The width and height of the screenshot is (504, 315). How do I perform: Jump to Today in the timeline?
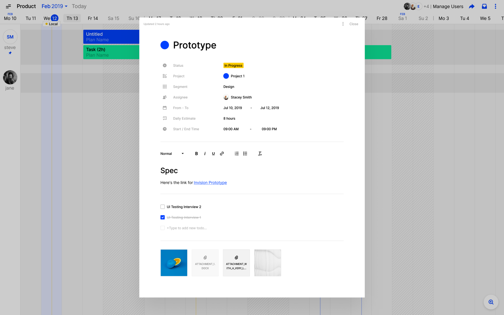(x=79, y=6)
